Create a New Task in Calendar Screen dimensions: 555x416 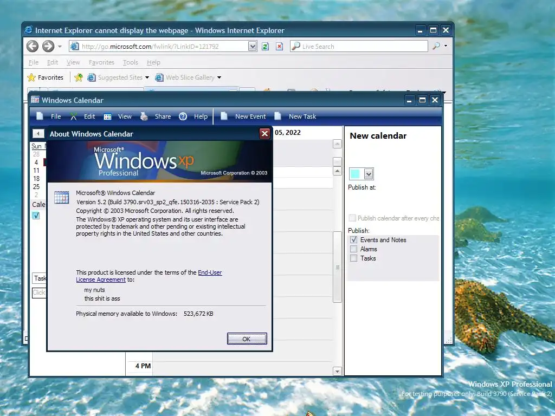(295, 116)
